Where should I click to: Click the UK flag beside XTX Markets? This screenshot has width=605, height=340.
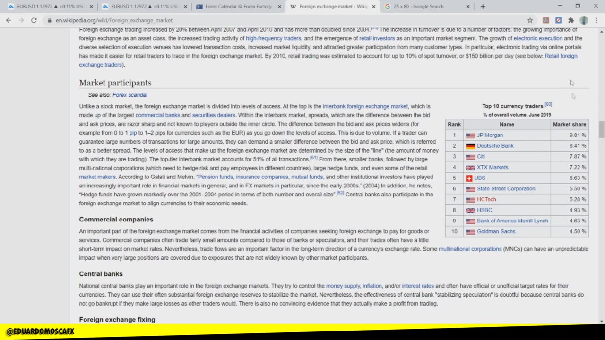470,168
